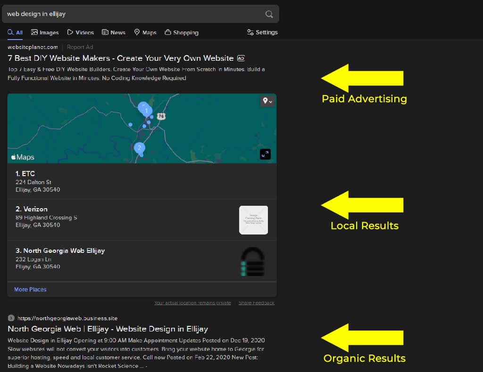Click the favicon beside northgeorgiaweb.business.site

[11, 318]
